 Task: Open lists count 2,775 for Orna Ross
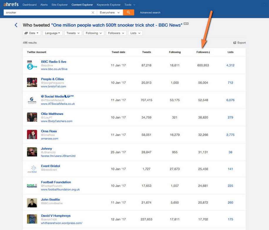pos(231,135)
